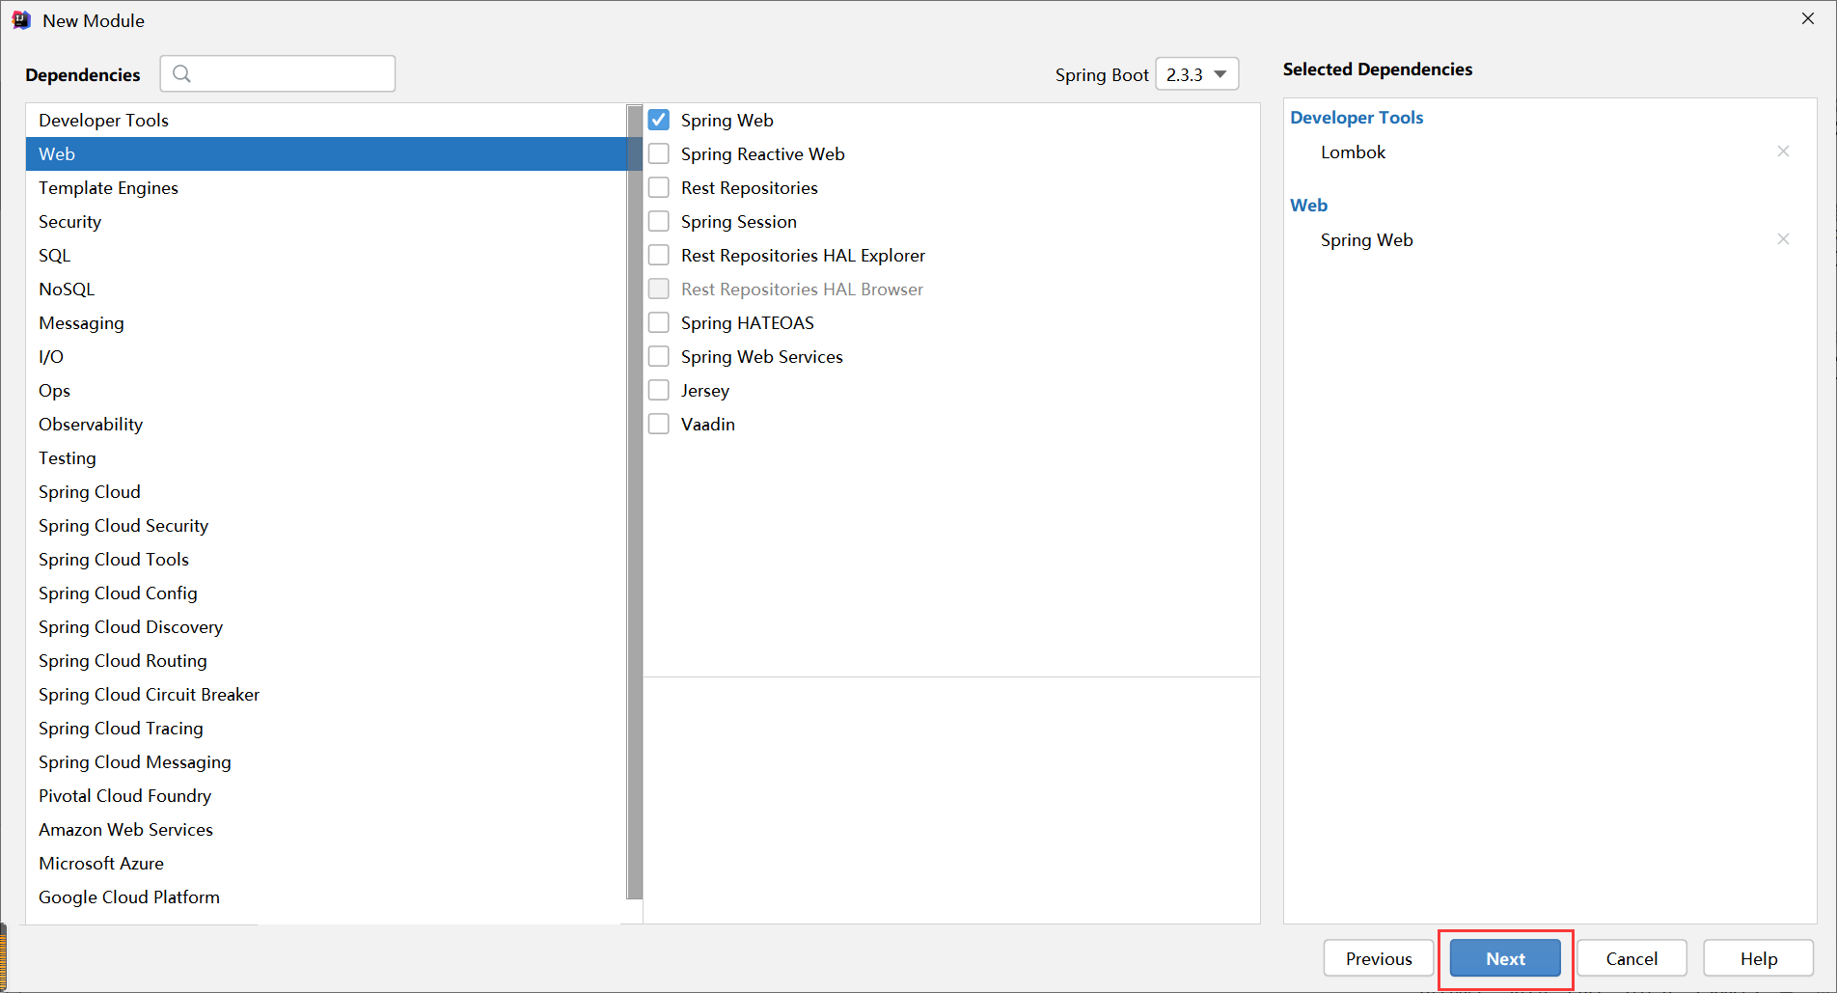Select Microsoft Azure category
The image size is (1837, 993).
pos(326,863)
